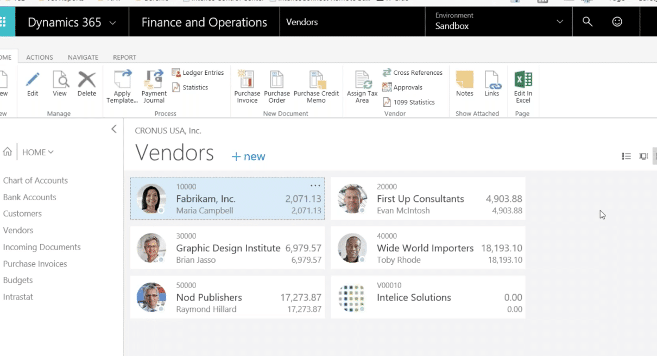
Task: Switch to the ACTIONS ribbon tab
Action: pyautogui.click(x=40, y=57)
